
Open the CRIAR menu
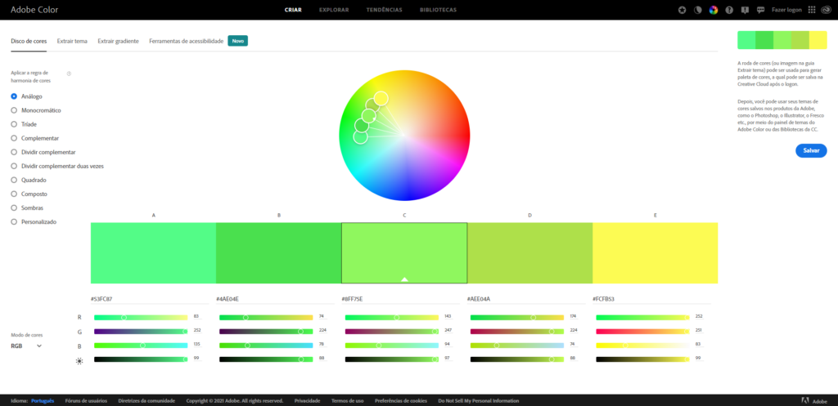293,10
